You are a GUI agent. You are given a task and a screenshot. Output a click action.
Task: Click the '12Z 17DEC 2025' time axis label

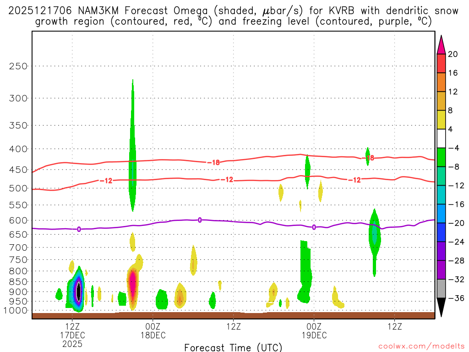click(x=72, y=335)
